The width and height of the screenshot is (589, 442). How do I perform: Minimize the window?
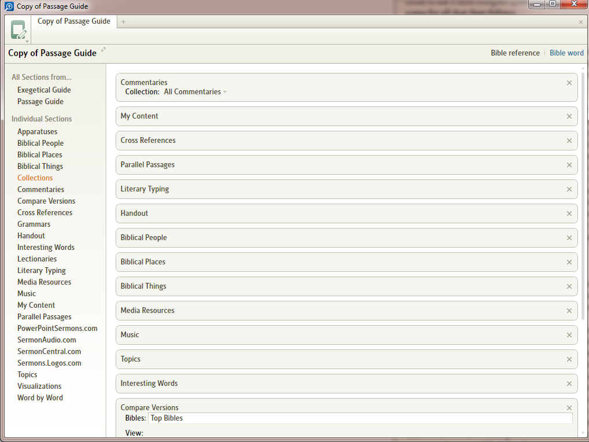[x=537, y=4]
